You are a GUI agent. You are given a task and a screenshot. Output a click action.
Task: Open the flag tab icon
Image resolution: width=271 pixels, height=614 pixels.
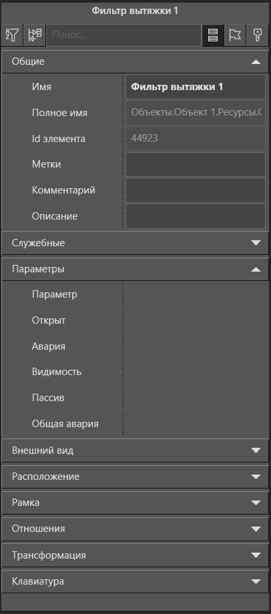[235, 35]
